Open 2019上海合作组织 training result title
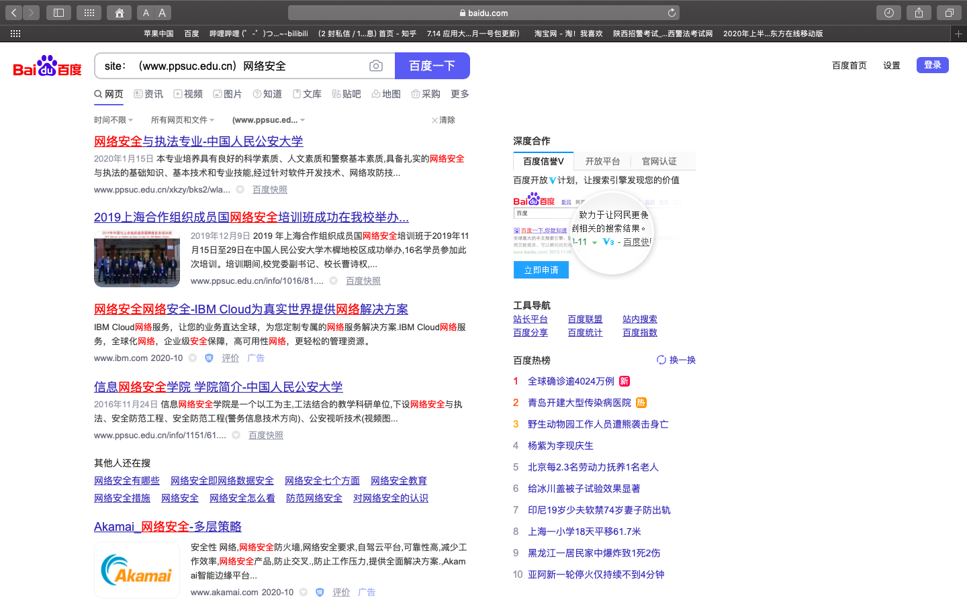The height and width of the screenshot is (604, 967). coord(251,217)
